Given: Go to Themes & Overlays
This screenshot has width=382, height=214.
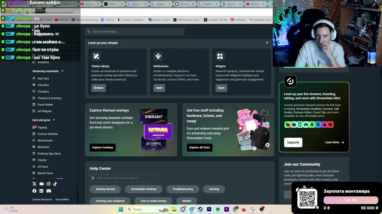Looking at the screenshot, I should pyautogui.click(x=47, y=98).
